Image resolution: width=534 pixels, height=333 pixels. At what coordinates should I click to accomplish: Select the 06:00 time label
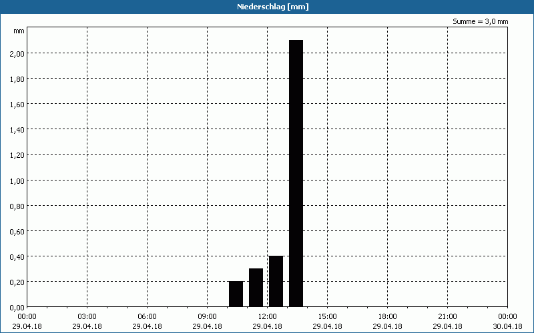click(147, 317)
